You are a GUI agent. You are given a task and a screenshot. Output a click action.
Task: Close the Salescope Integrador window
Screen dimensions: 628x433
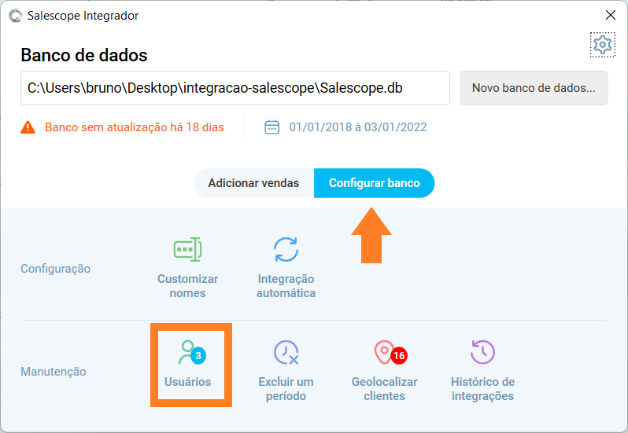[611, 15]
